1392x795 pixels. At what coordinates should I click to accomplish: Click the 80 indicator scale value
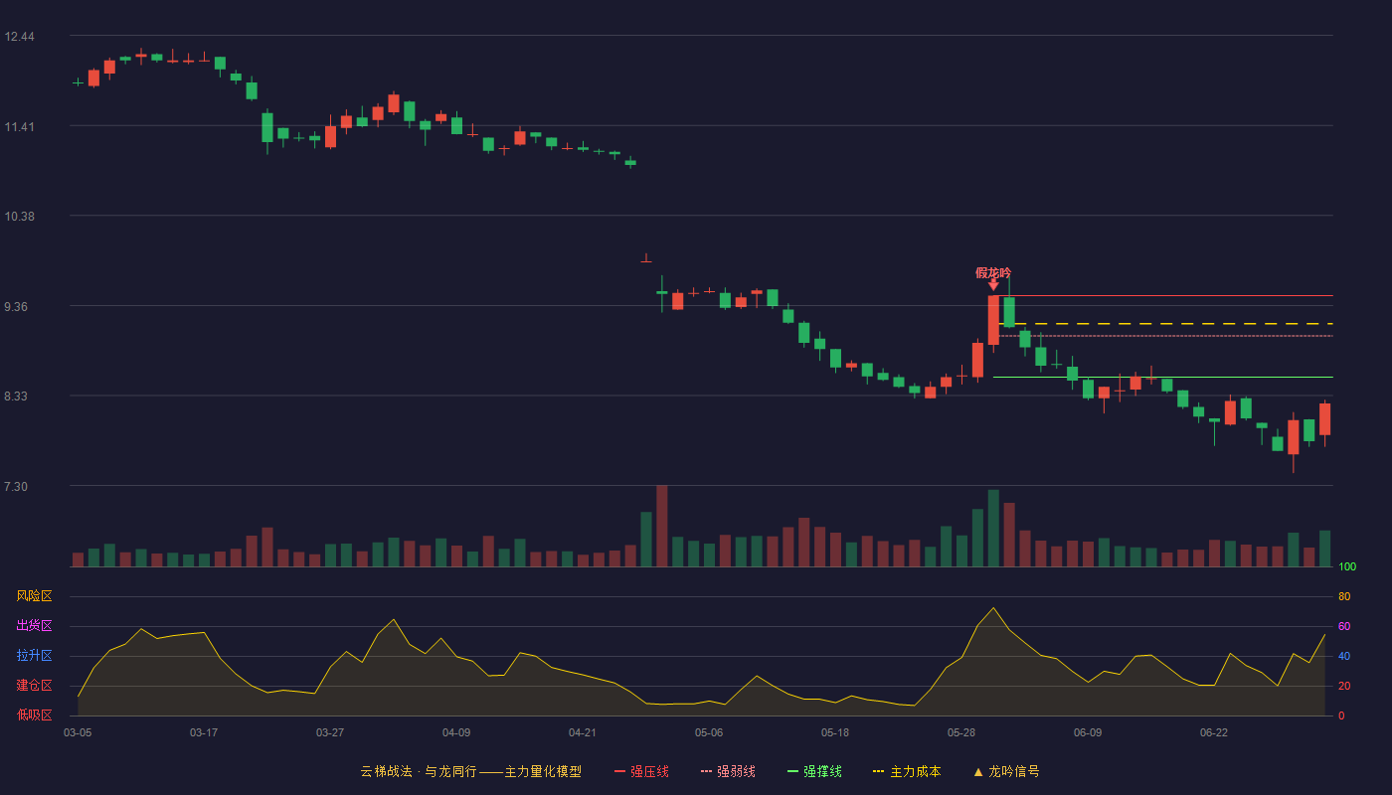click(1344, 596)
